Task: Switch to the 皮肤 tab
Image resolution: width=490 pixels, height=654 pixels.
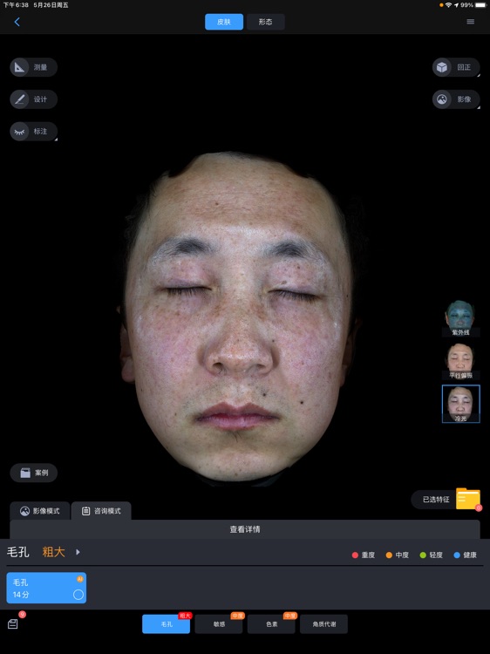Action: 224,22
